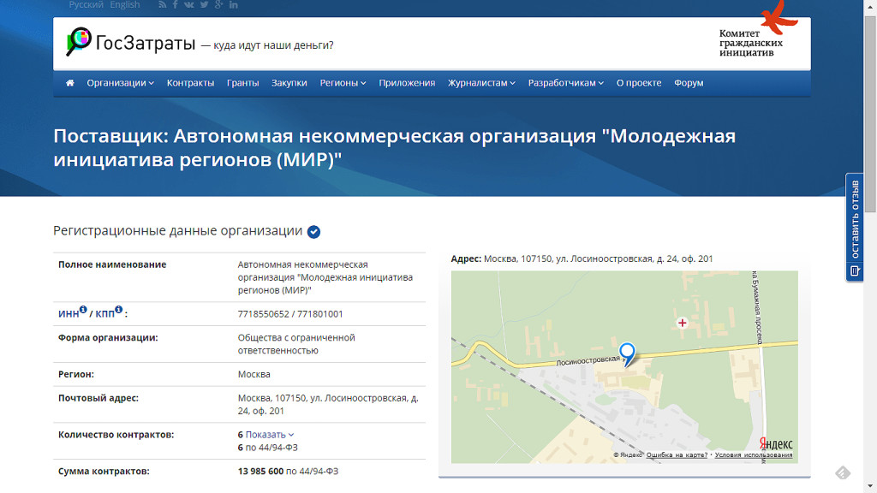Click the info icon next to ИНН
This screenshot has height=493, width=877.
[x=83, y=309]
